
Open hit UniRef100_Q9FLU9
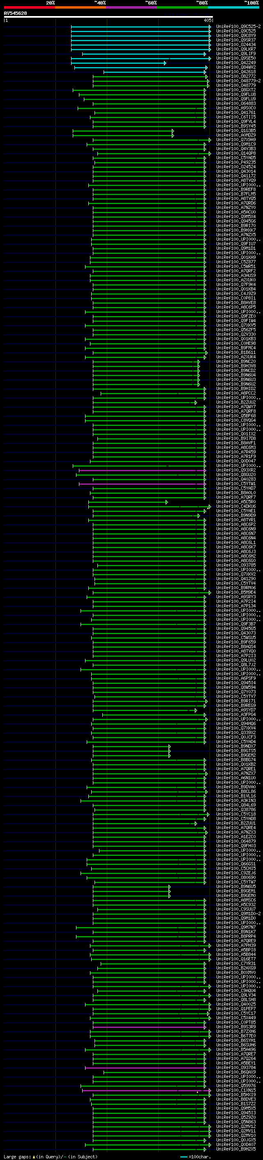click(x=236, y=99)
